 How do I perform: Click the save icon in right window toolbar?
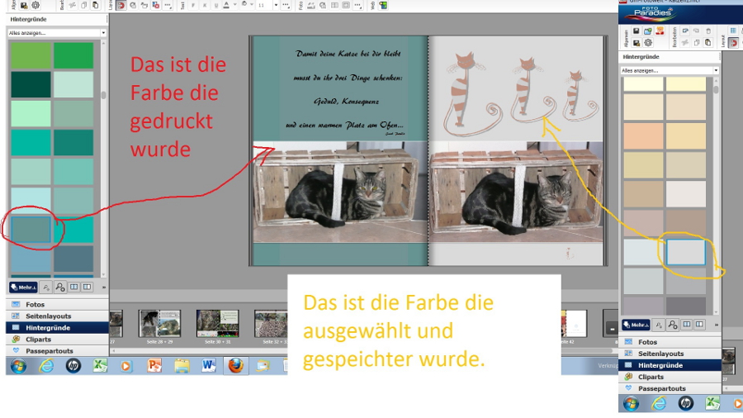[x=637, y=31]
